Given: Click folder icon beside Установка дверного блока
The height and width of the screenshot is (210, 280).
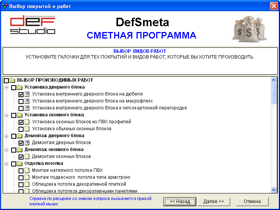Looking at the screenshot, I should click(x=19, y=87).
